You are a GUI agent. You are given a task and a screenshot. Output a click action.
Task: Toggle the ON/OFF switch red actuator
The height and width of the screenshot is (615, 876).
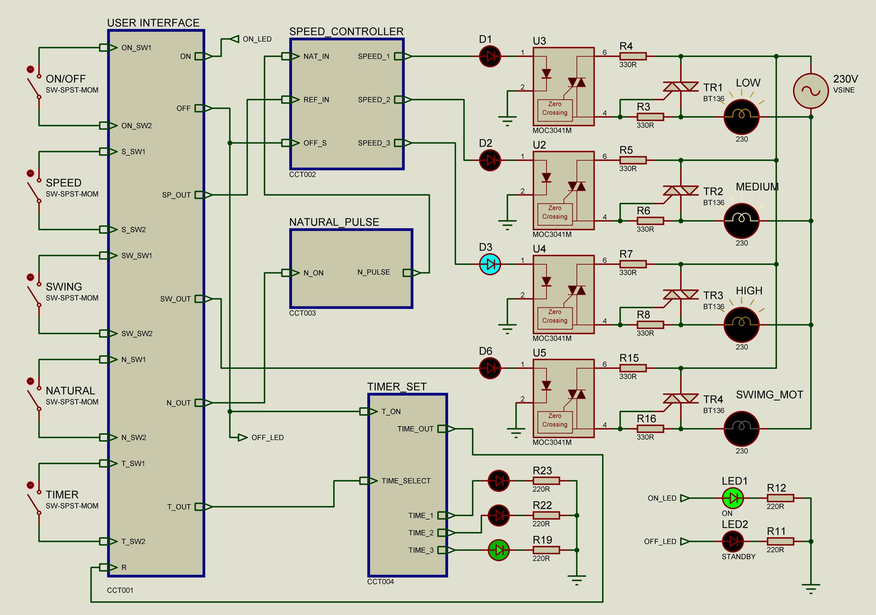tap(30, 69)
